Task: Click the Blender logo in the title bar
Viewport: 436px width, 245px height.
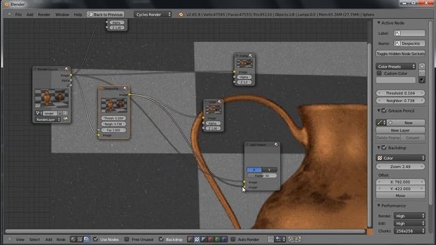Action: pos(6,4)
